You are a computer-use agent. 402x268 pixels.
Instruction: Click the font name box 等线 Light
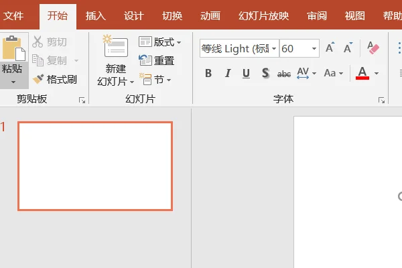click(235, 48)
